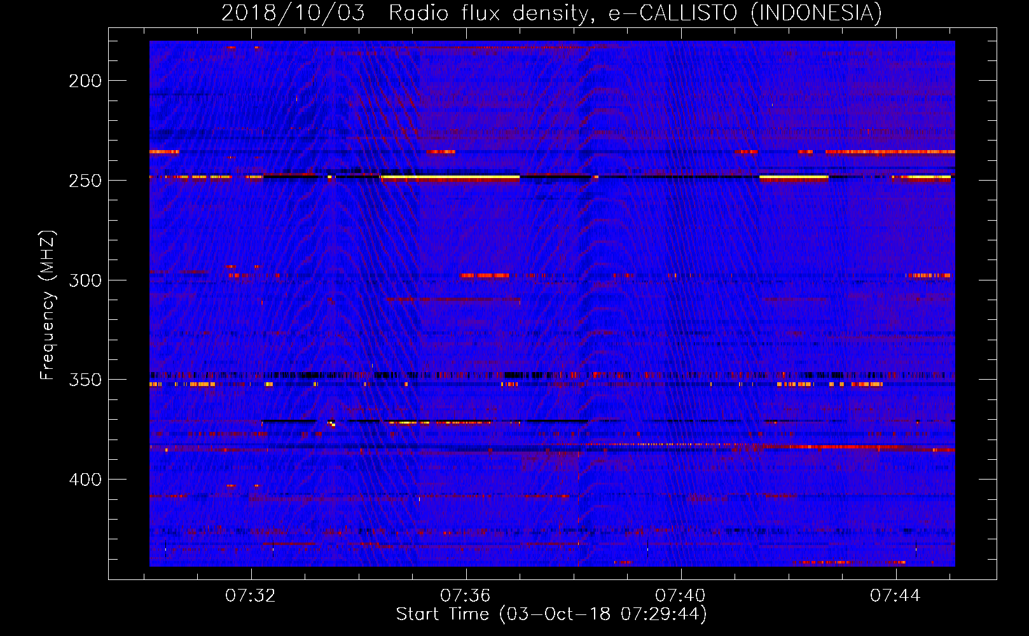Select the 300 frequency tick label
Image resolution: width=1029 pixels, height=636 pixels.
point(85,280)
